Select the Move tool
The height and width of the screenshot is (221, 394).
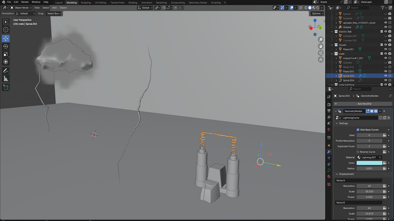click(x=6, y=38)
